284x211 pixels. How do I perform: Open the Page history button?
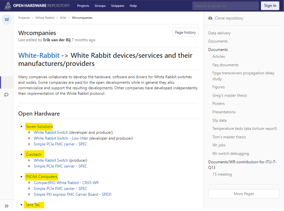coord(185,32)
